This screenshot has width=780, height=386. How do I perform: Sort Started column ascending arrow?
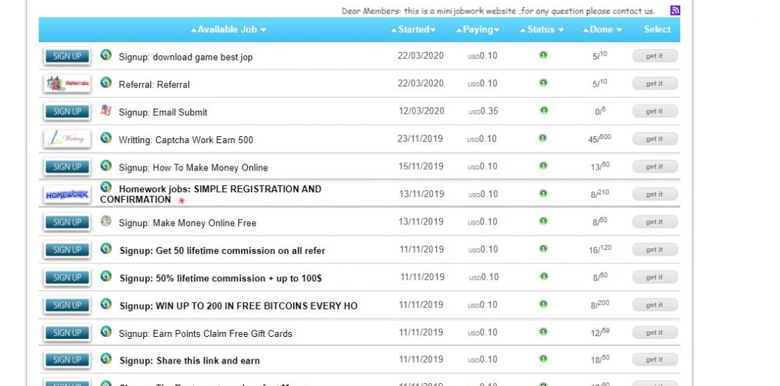(x=394, y=30)
